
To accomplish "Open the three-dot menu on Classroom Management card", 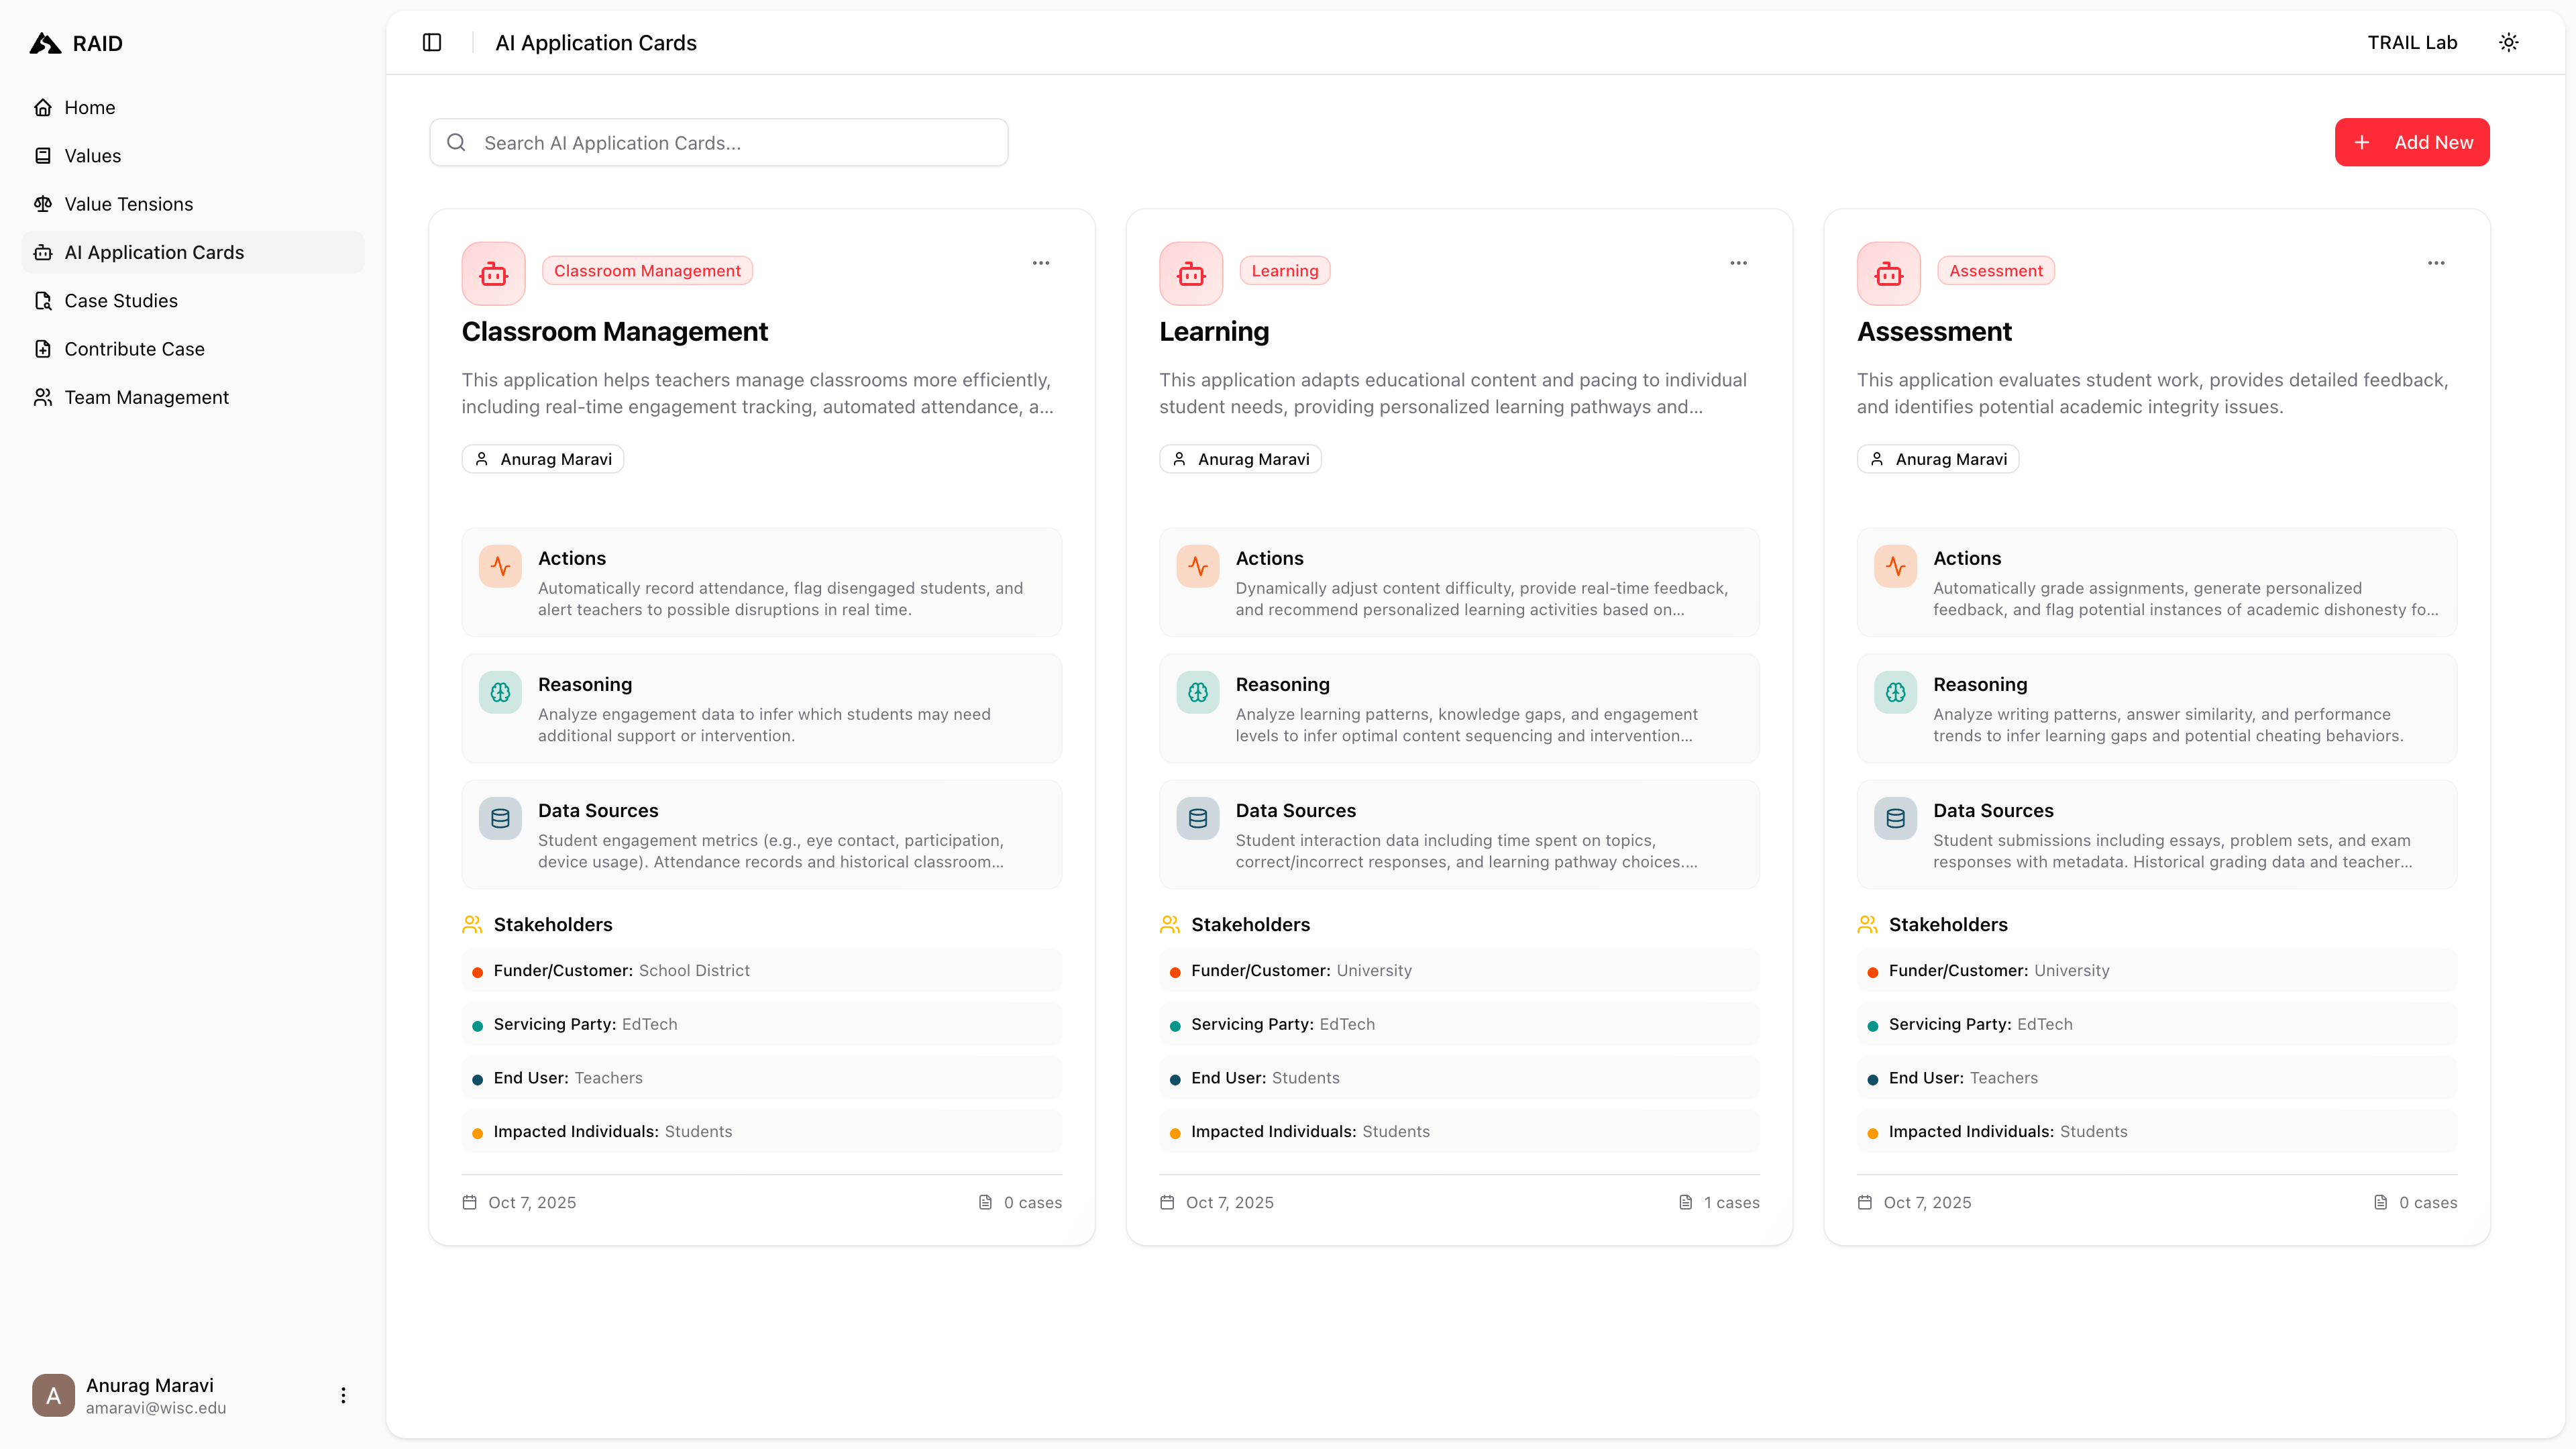I will click(x=1040, y=263).
